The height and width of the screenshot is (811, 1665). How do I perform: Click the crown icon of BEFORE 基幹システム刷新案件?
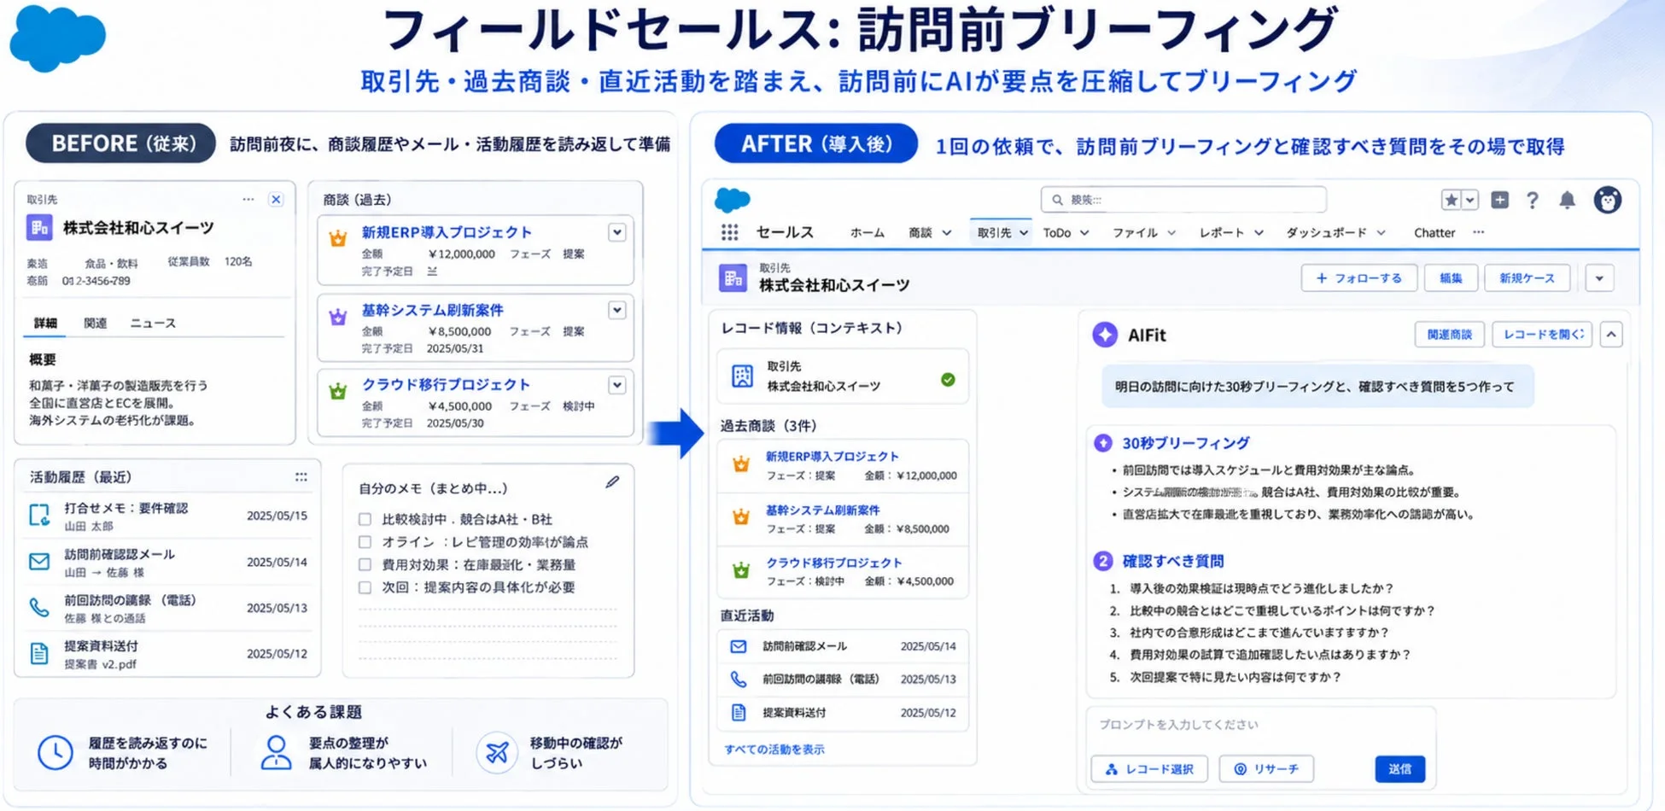pyautogui.click(x=338, y=318)
